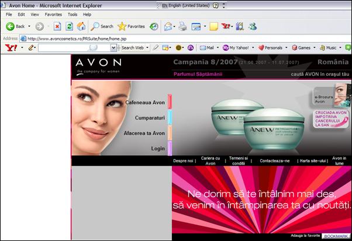The width and height of the screenshot is (352, 241).
Task: Open Mail envelope toolbar icon
Action: pos(168,27)
